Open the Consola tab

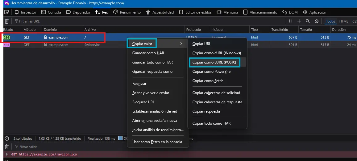pyautogui.click(x=51, y=12)
